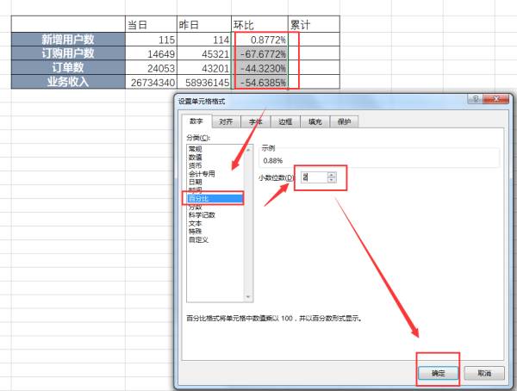Viewport: 517px width, 391px height.
Task: Open the 对齐 tab
Action: [226, 122]
